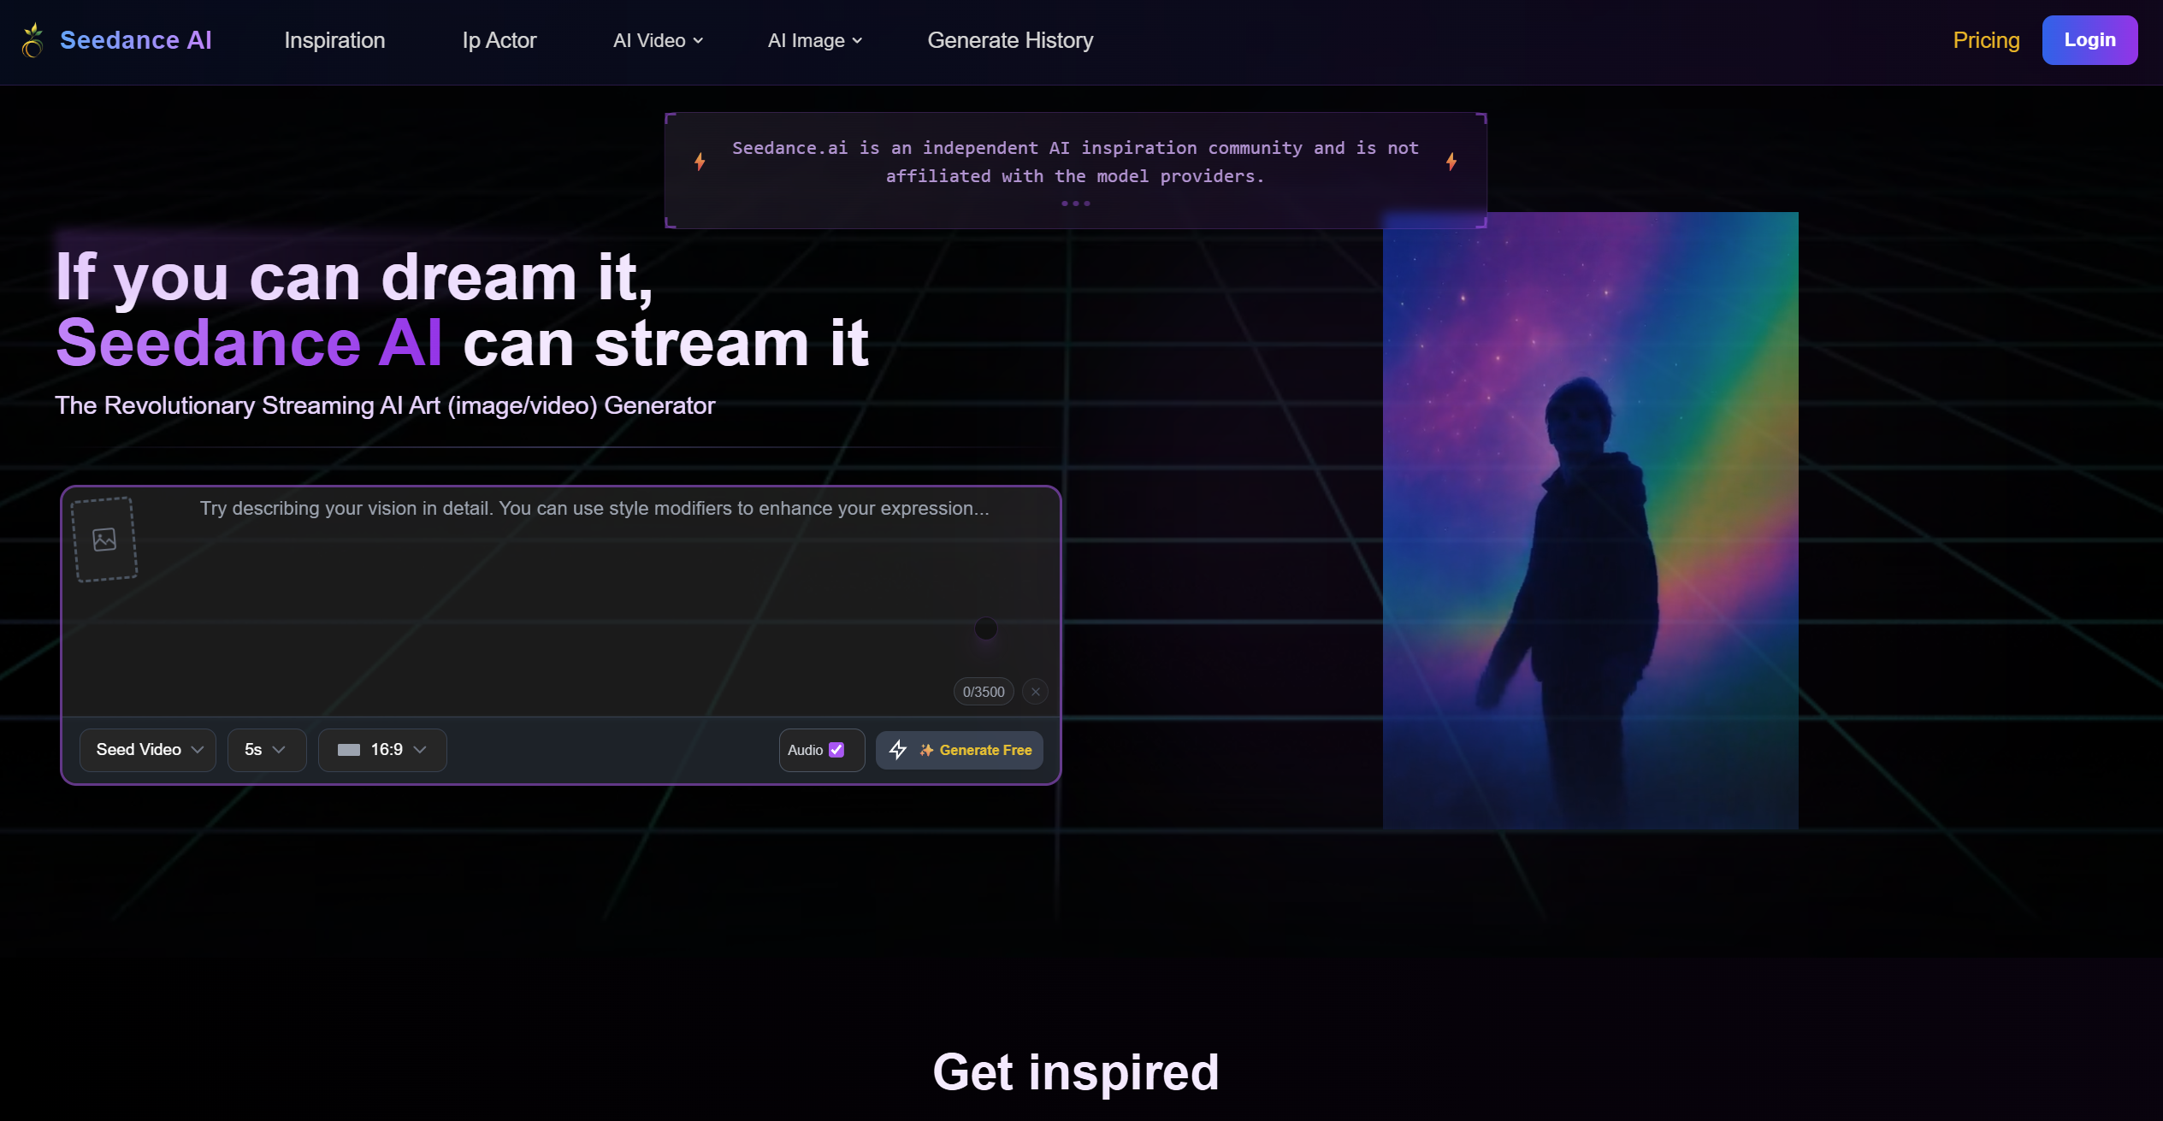Image resolution: width=2163 pixels, height=1121 pixels.
Task: Click the 'Get inspired' heading
Action: pyautogui.click(x=1075, y=1072)
